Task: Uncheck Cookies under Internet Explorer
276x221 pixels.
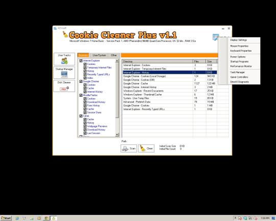Action: click(x=85, y=64)
